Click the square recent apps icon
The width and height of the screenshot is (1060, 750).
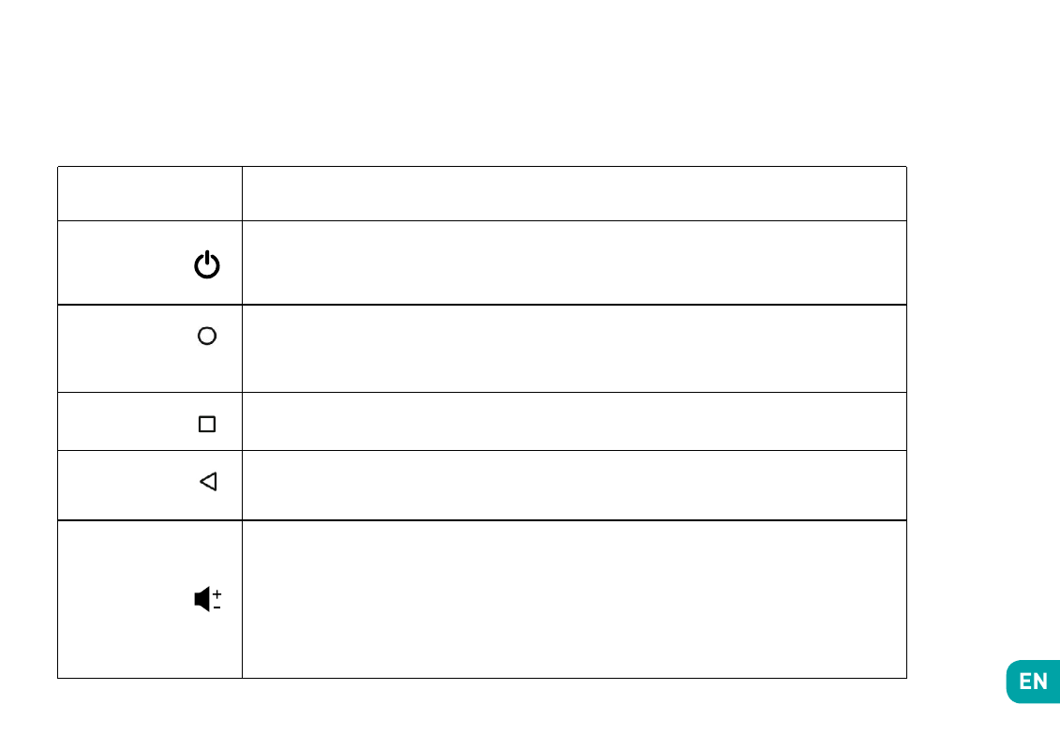point(207,424)
